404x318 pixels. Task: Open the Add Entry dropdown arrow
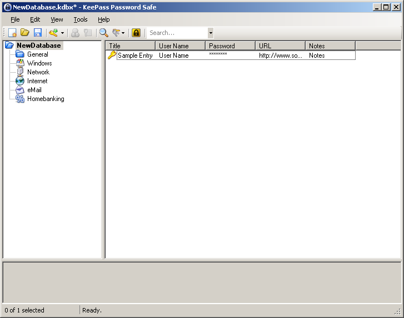(x=62, y=33)
